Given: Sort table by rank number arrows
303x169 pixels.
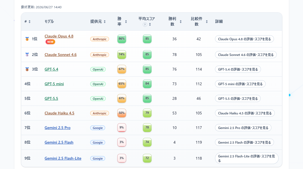Looking at the screenshot, I should (x=30, y=22).
